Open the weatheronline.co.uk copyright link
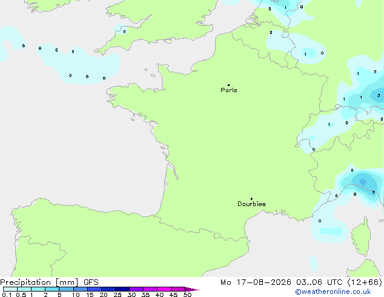Image resolution: width=384 pixels, height=297 pixels. (333, 292)
